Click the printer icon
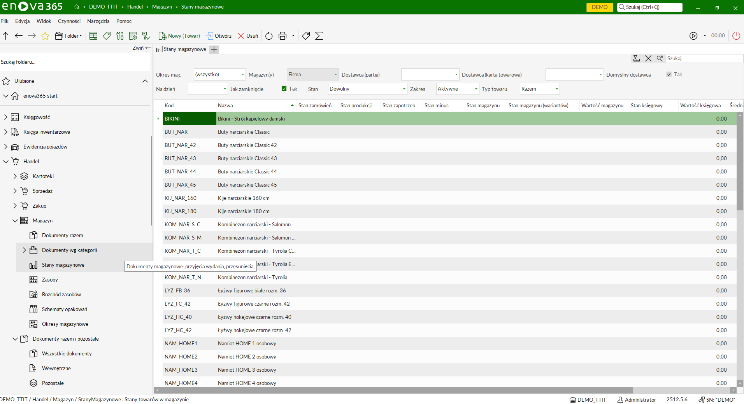The image size is (744, 404). click(x=283, y=36)
